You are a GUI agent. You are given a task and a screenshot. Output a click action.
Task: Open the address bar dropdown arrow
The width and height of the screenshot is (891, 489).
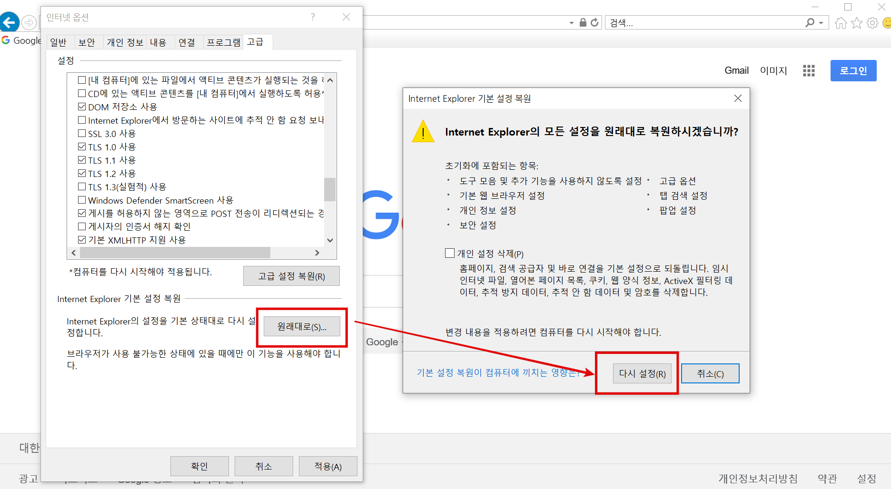(x=571, y=23)
